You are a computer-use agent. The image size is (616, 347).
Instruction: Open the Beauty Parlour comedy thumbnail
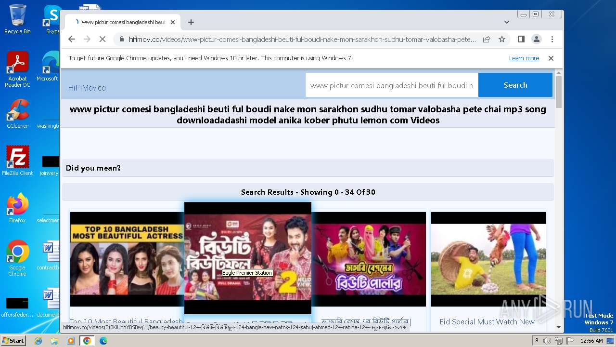click(369, 259)
